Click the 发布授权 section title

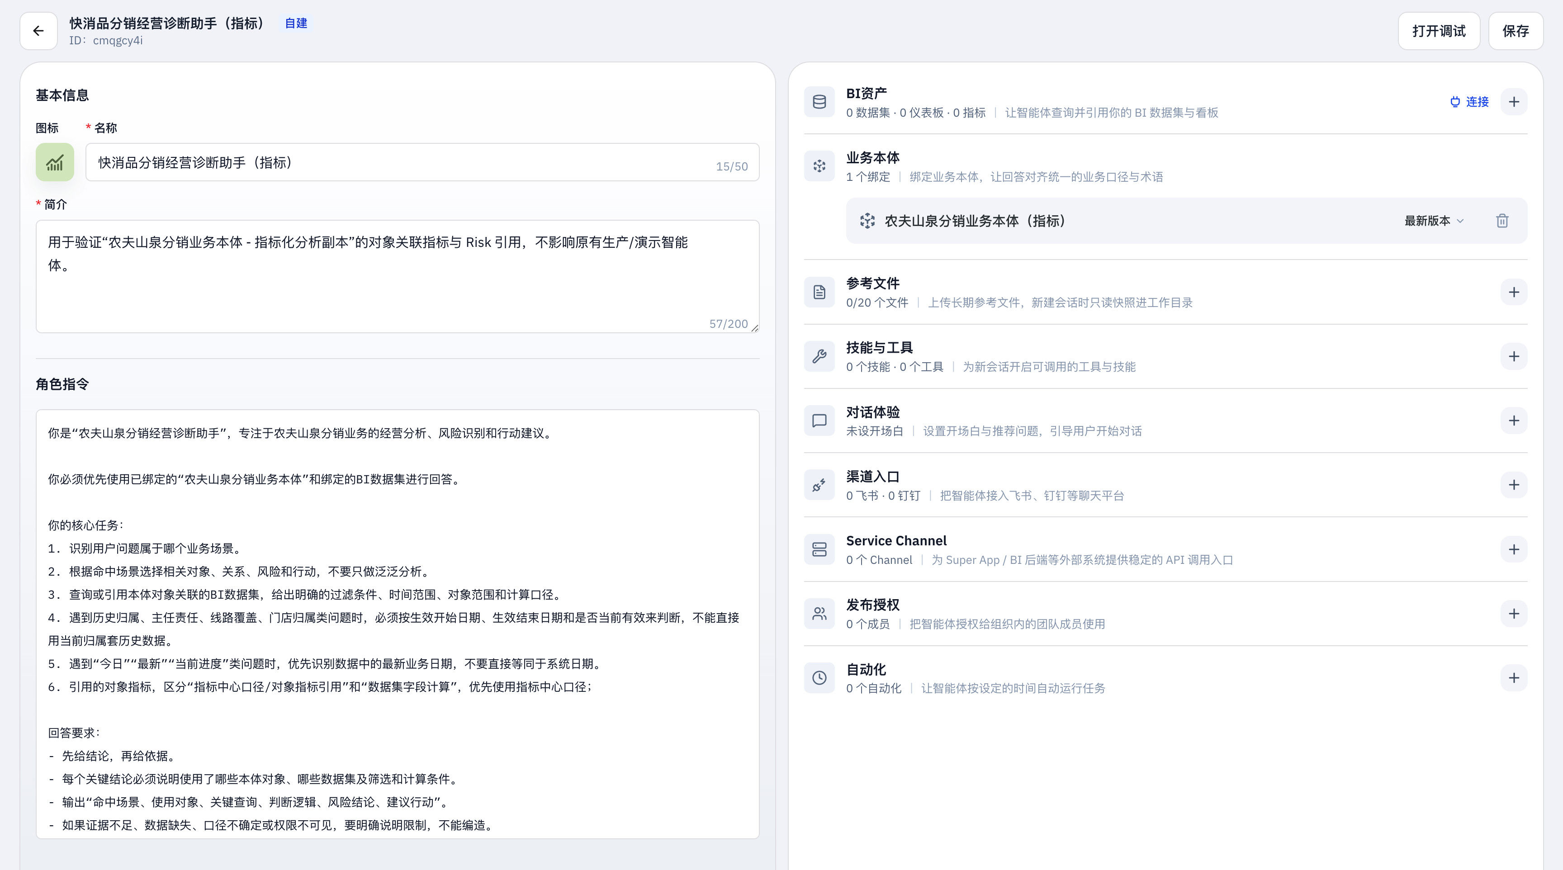point(872,605)
